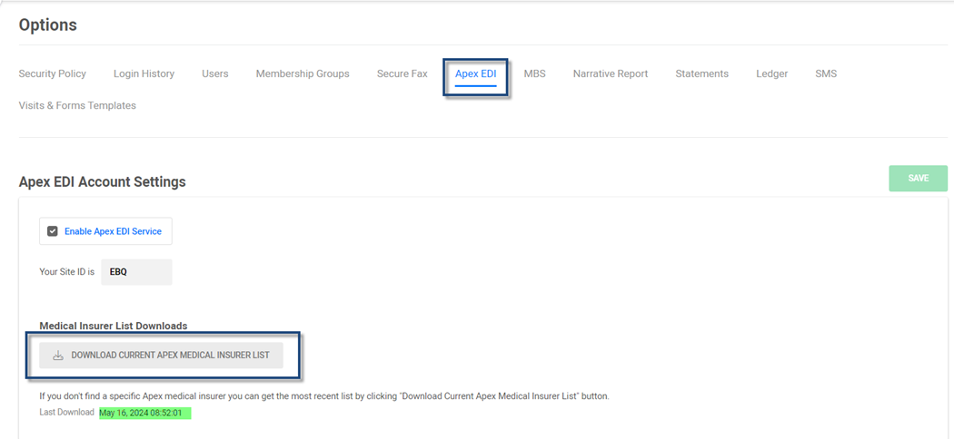Click the Options page title

point(47,24)
